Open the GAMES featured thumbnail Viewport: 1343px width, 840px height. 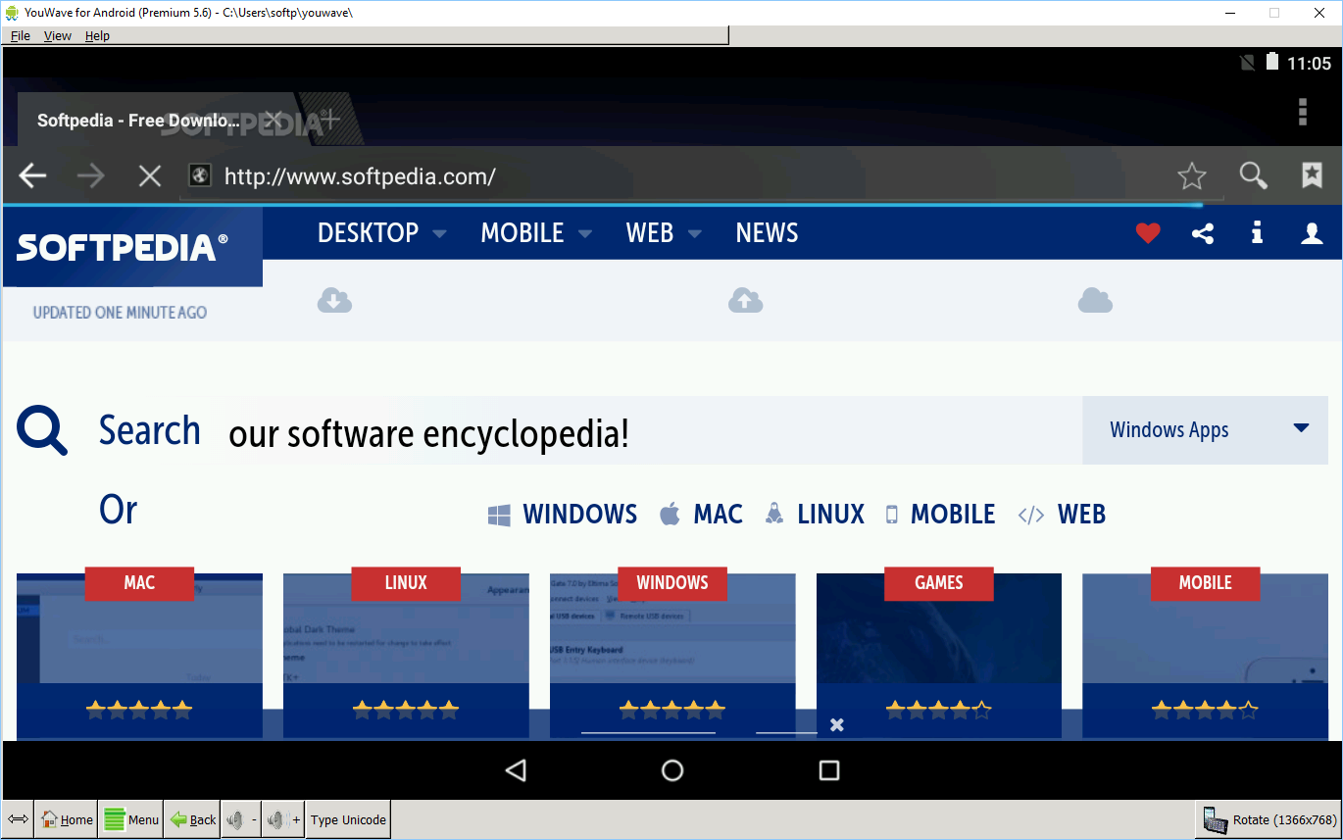click(x=939, y=655)
